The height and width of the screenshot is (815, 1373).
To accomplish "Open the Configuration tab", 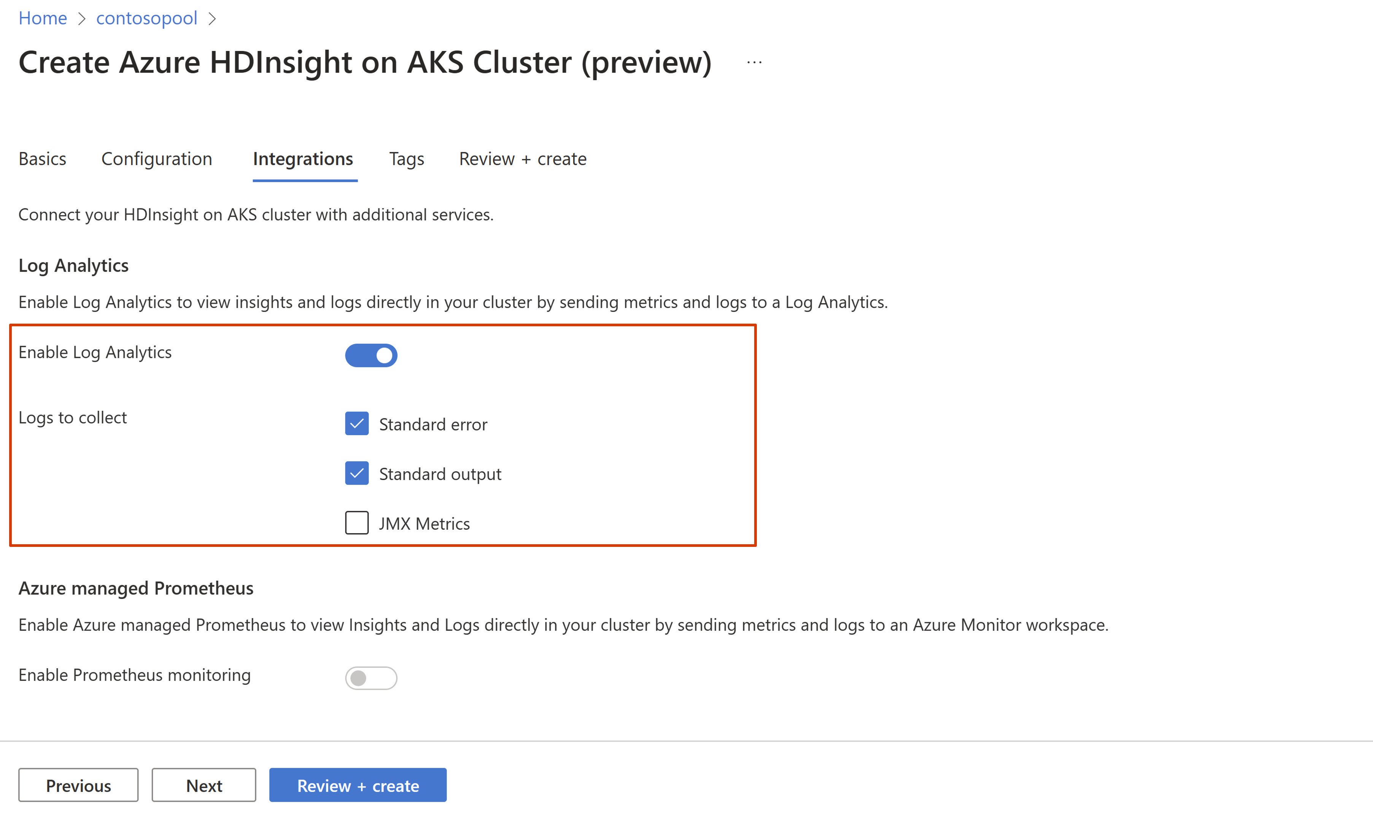I will pyautogui.click(x=157, y=159).
